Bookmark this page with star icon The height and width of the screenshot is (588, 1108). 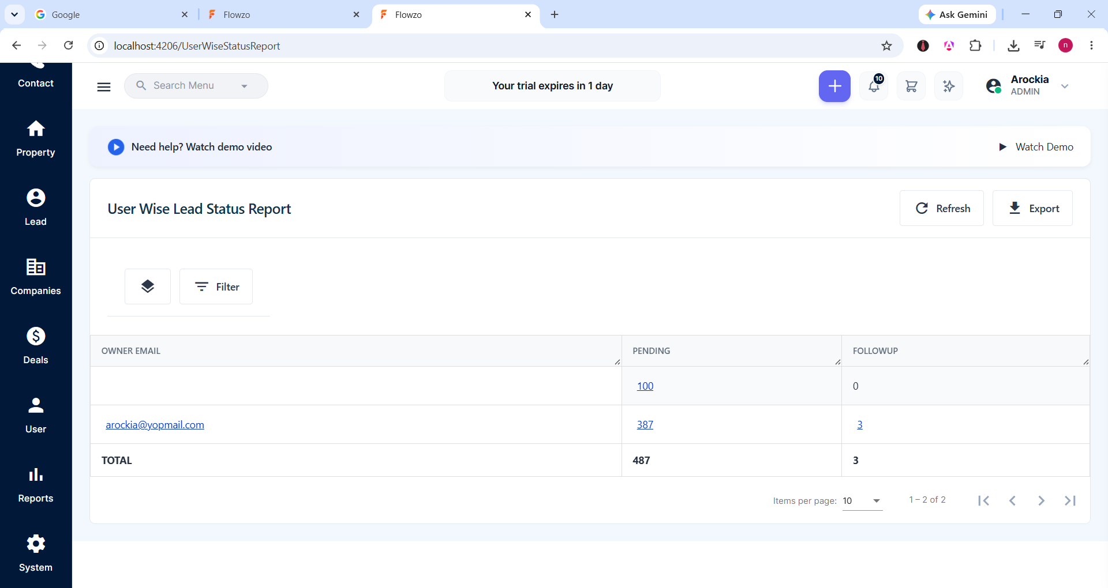coord(887,46)
